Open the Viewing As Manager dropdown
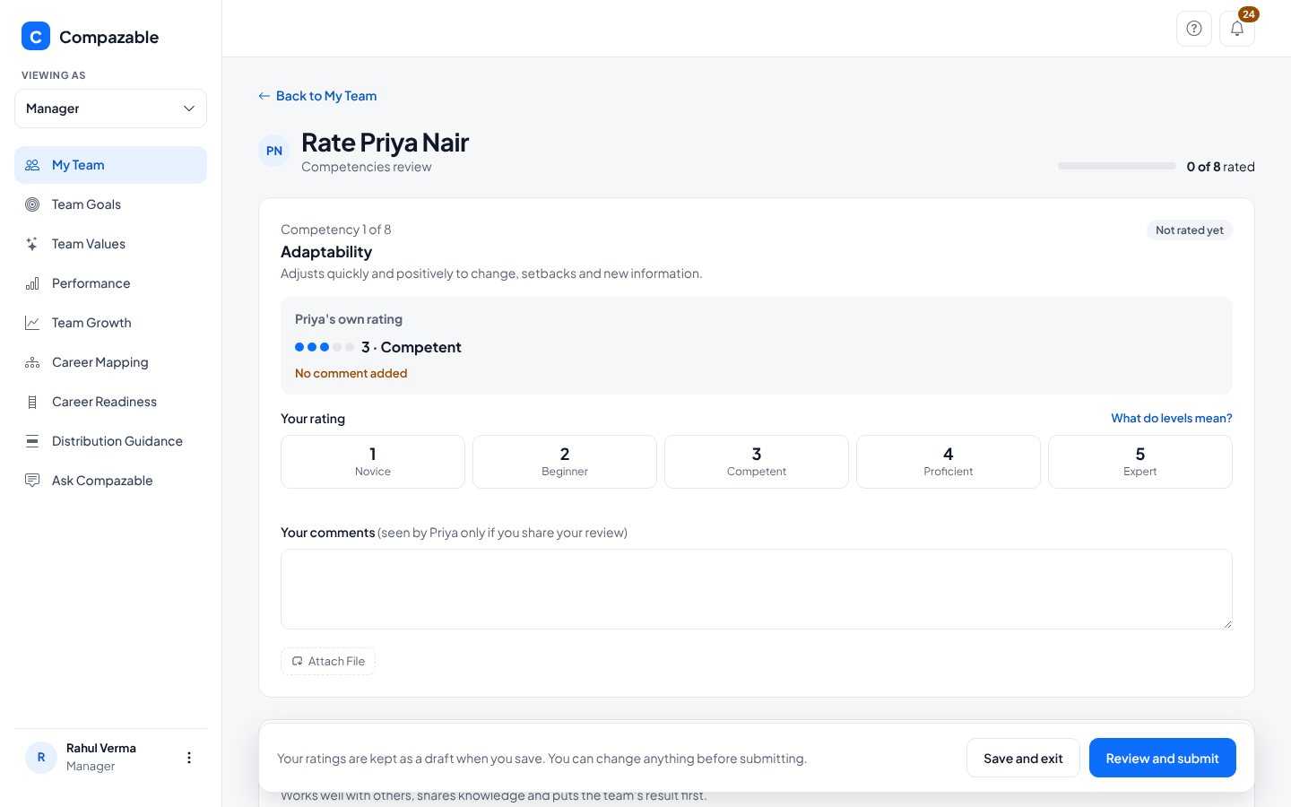The height and width of the screenshot is (807, 1291). [x=110, y=108]
